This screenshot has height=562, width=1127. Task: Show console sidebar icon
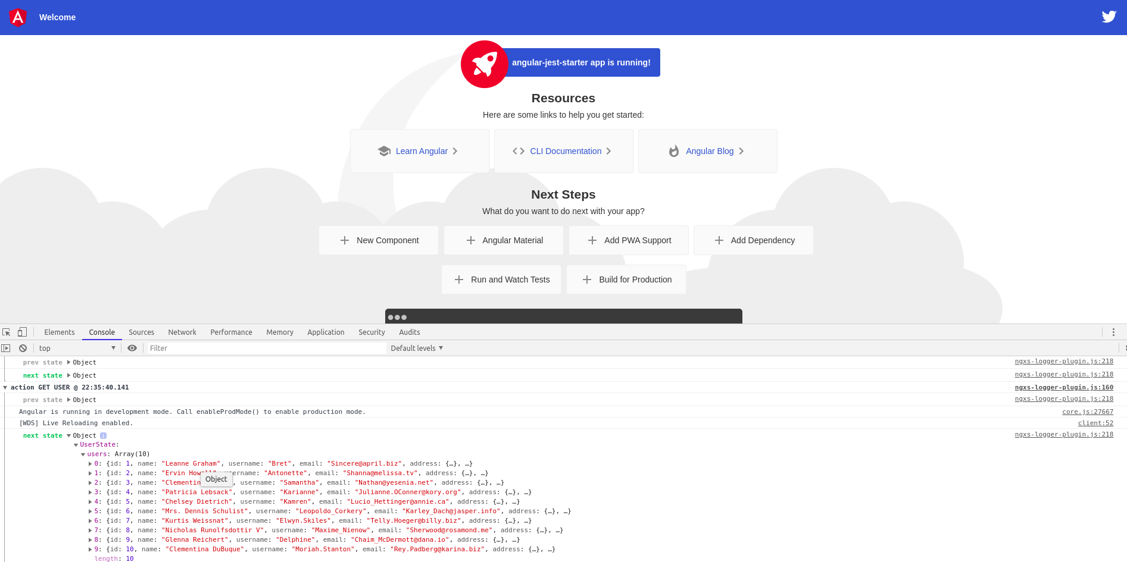tap(6, 348)
